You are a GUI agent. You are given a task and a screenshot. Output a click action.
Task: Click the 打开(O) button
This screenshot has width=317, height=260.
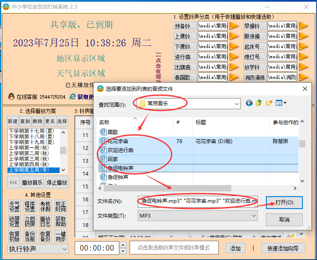[284, 202]
